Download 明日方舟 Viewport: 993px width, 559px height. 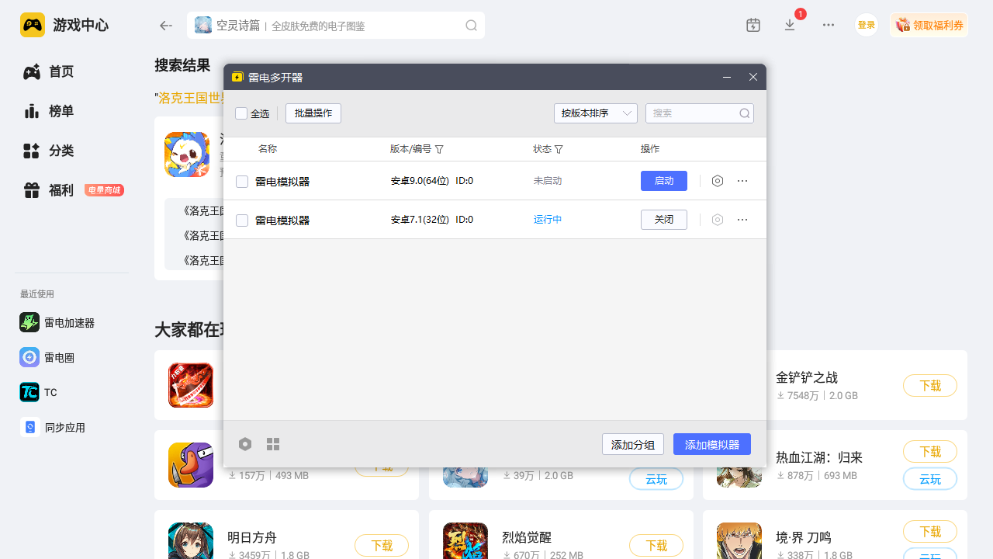[382, 546]
